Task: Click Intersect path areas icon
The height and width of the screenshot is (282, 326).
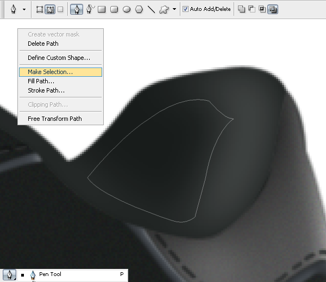Action: tap(262, 9)
